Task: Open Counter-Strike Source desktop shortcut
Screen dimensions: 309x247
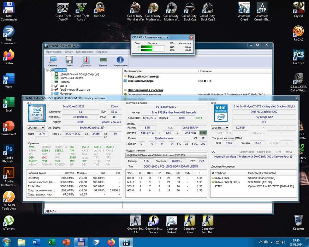Action: pyautogui.click(x=154, y=224)
